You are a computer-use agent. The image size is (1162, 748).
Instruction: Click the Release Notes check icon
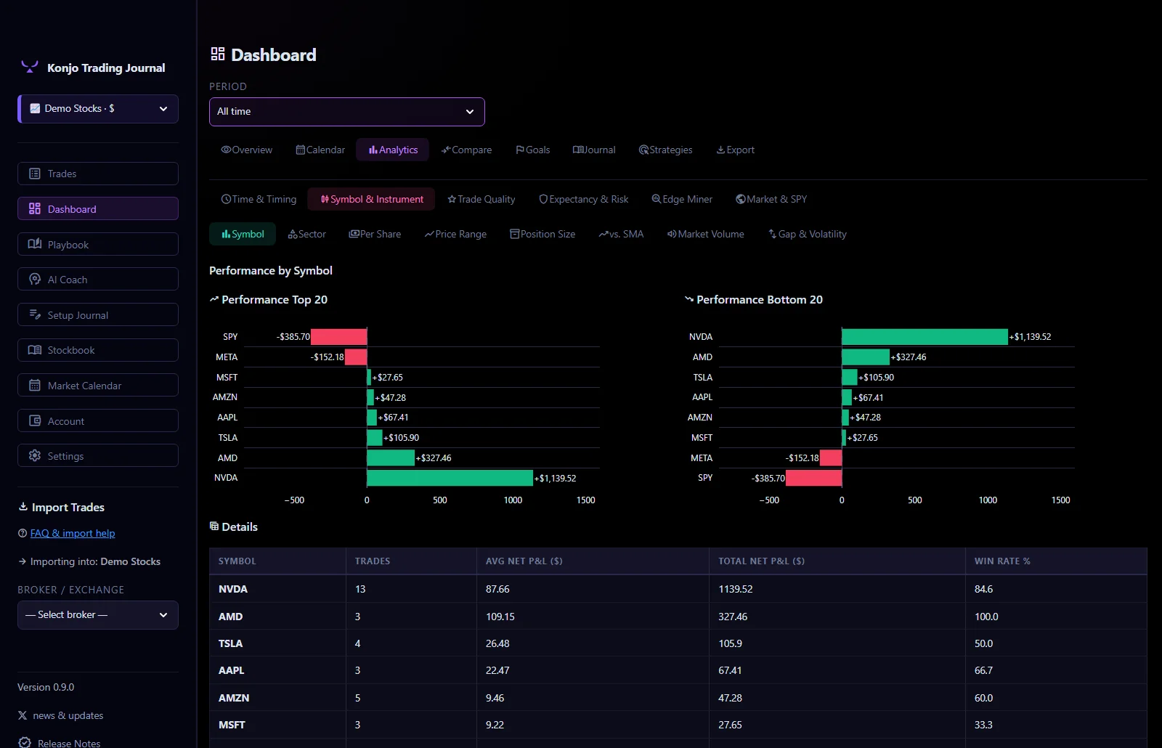tap(25, 742)
